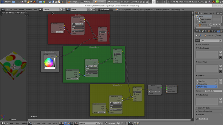Click the pin icon in properties breadcrumb

pos(197,35)
